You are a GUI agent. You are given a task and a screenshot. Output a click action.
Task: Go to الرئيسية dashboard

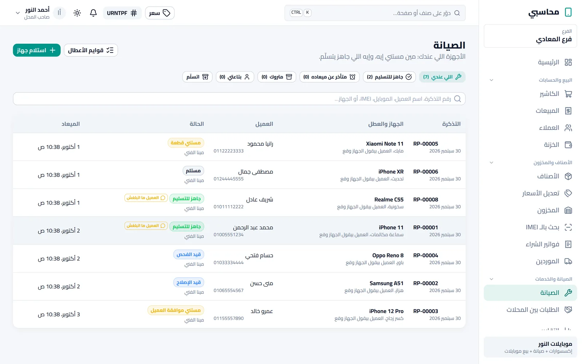530,62
